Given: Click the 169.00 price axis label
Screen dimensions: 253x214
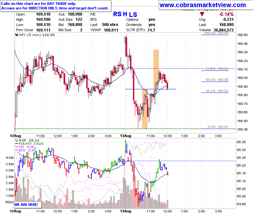Looking at the screenshot, I should tap(242, 78).
